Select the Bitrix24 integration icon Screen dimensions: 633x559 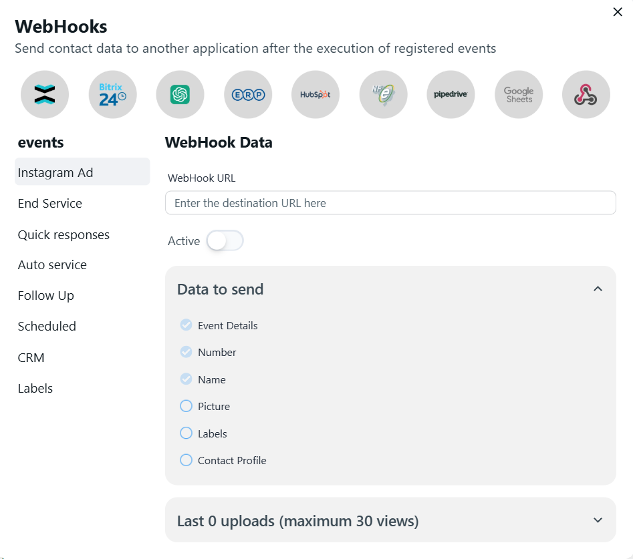(x=112, y=95)
